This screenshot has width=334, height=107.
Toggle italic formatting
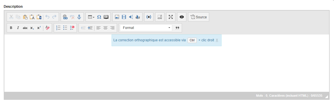click(18, 28)
